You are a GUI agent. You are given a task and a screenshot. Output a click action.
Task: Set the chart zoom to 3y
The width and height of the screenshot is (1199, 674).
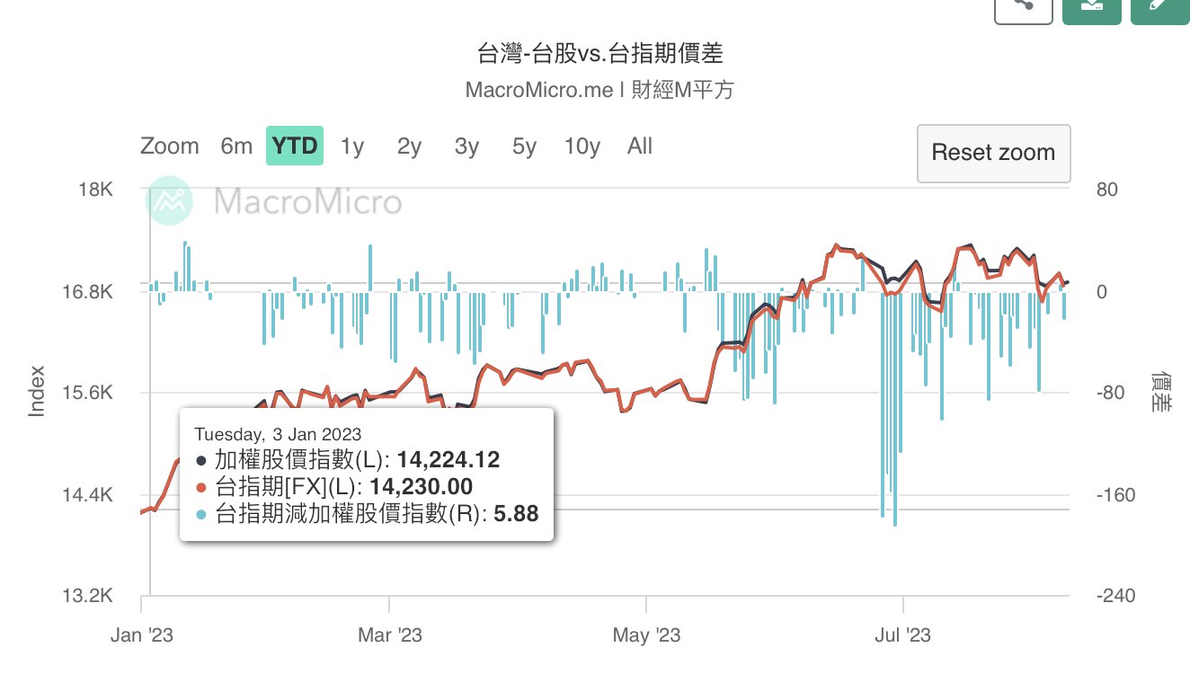(466, 146)
